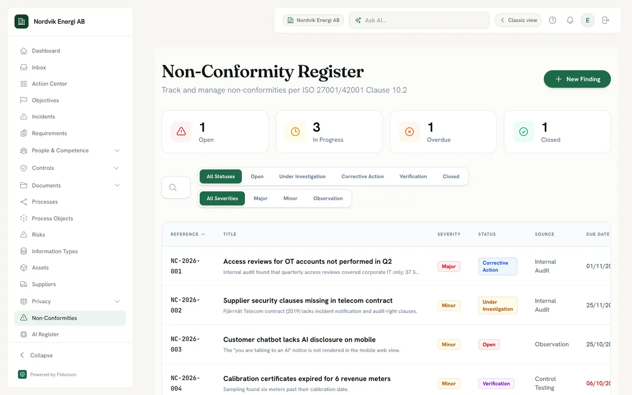Screen dimensions: 632x395
Task: Select the All Statuses filter
Action: pos(221,176)
